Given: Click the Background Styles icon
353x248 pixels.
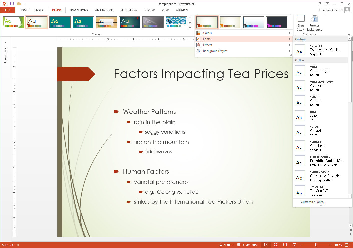Looking at the screenshot, I should pos(198,51).
